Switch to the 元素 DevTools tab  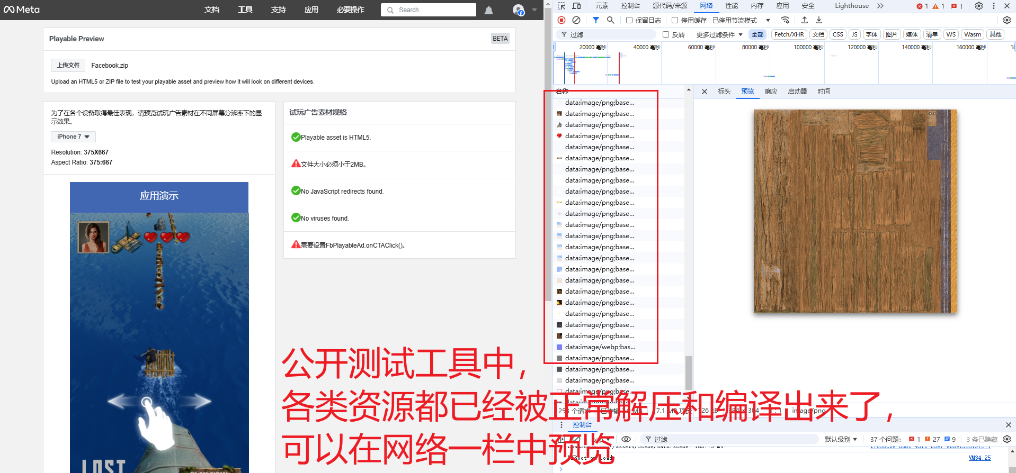[x=602, y=6]
